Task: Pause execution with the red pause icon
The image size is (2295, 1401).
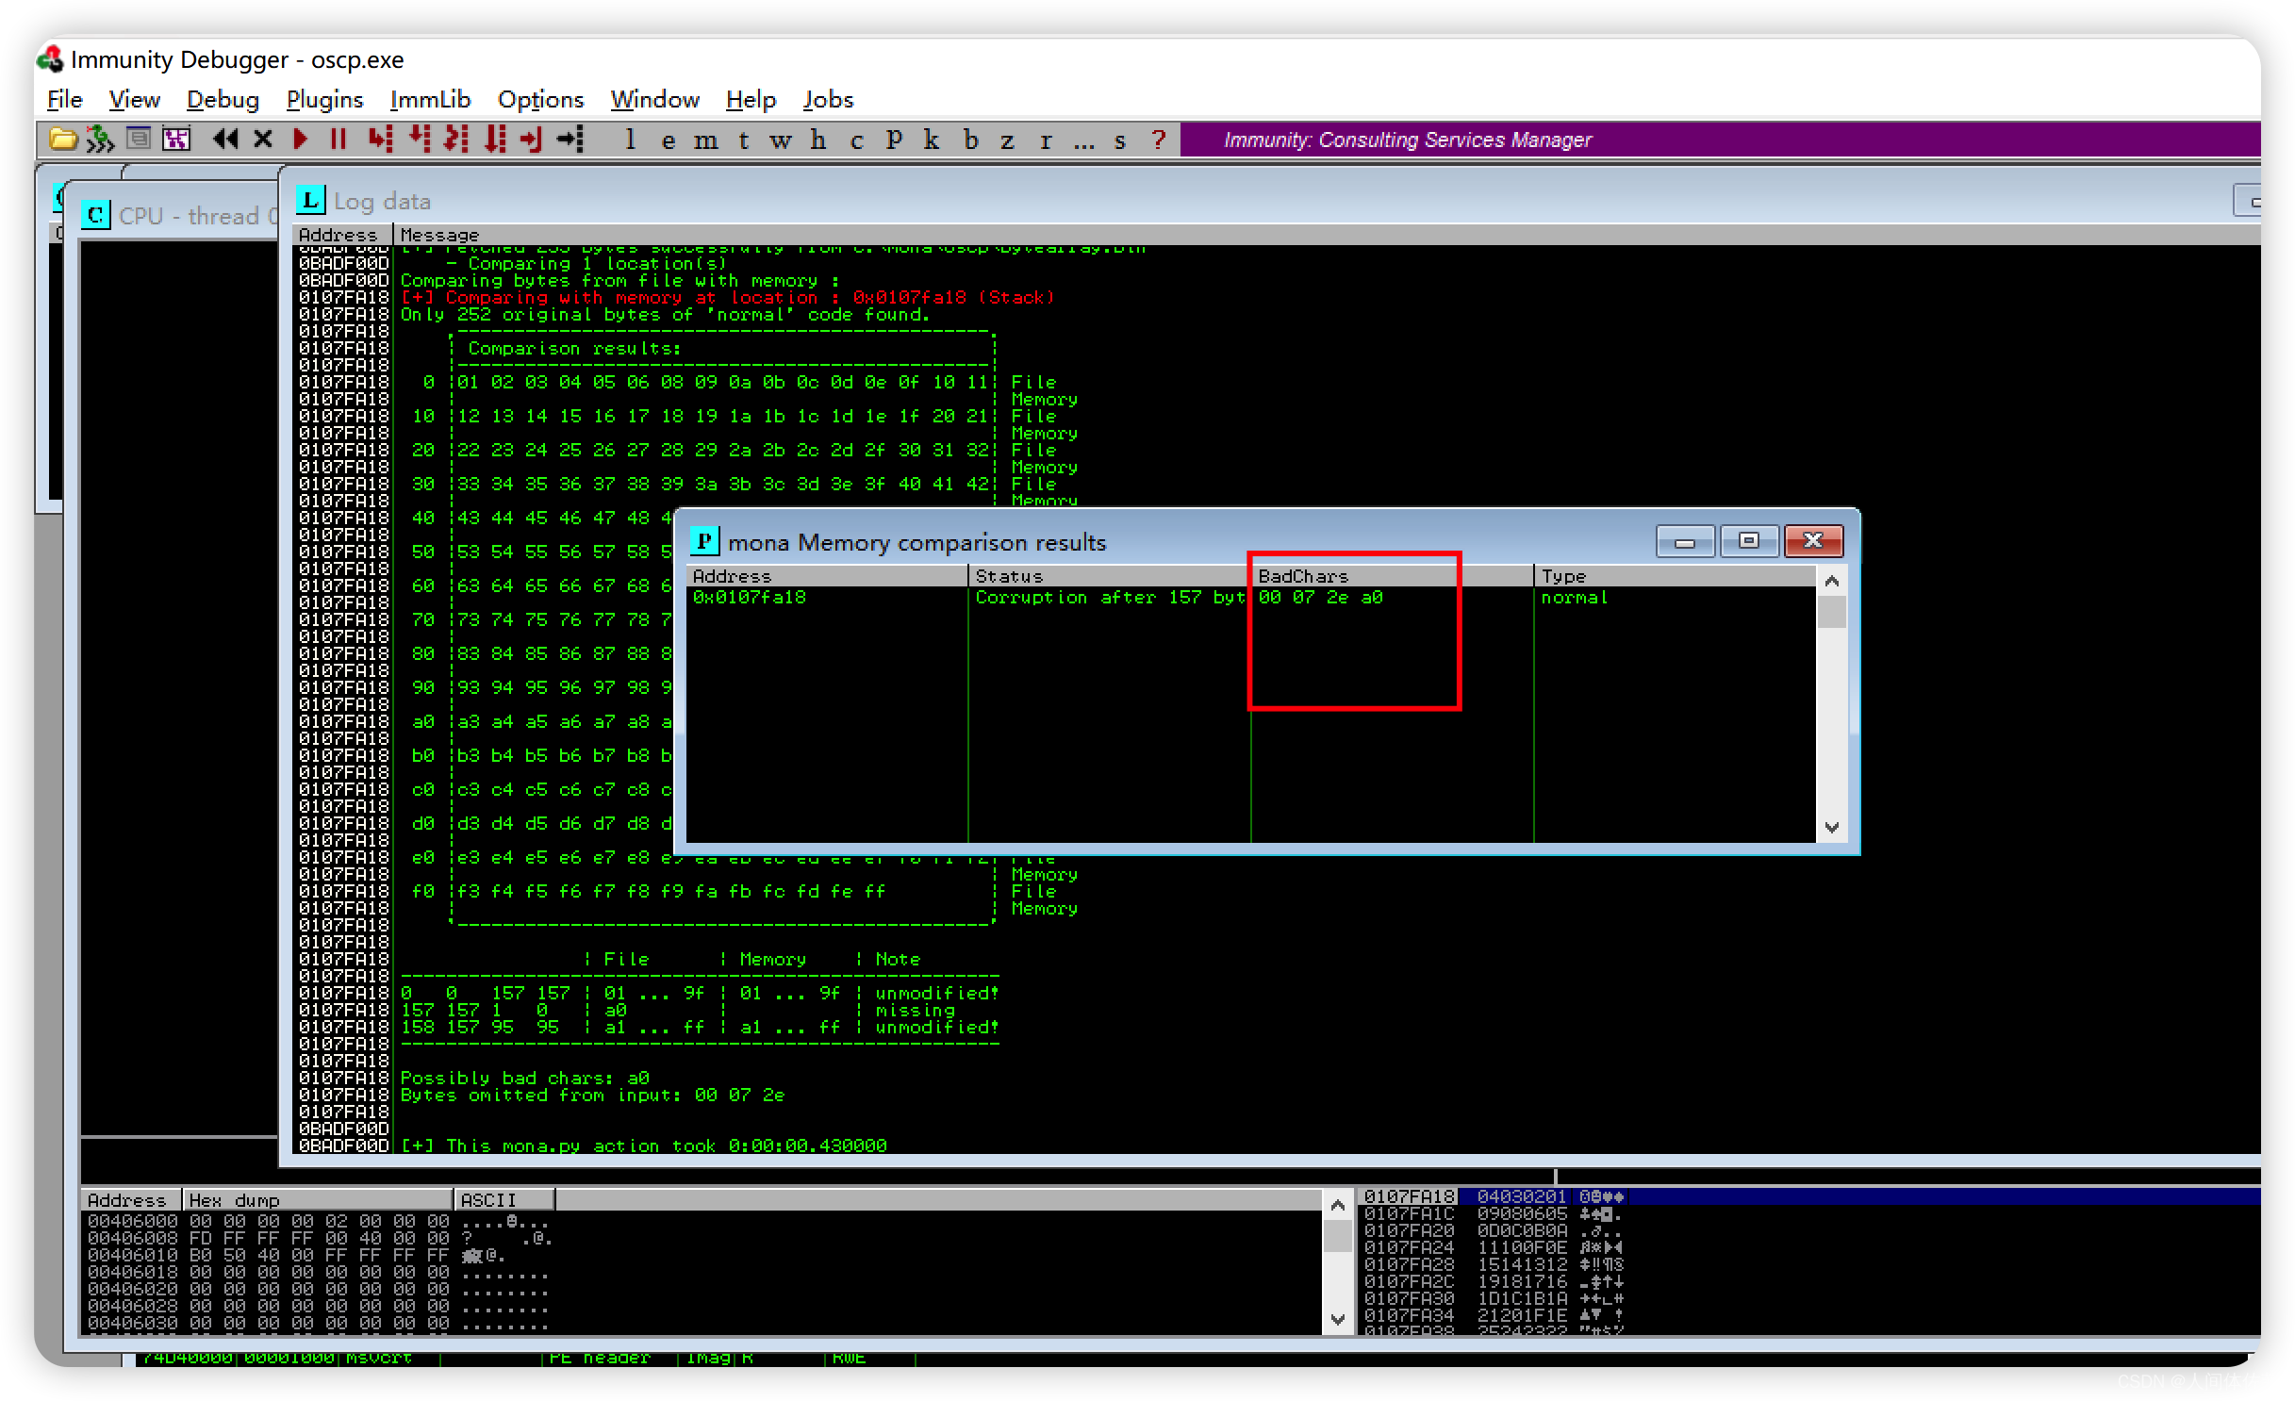Action: coord(338,140)
